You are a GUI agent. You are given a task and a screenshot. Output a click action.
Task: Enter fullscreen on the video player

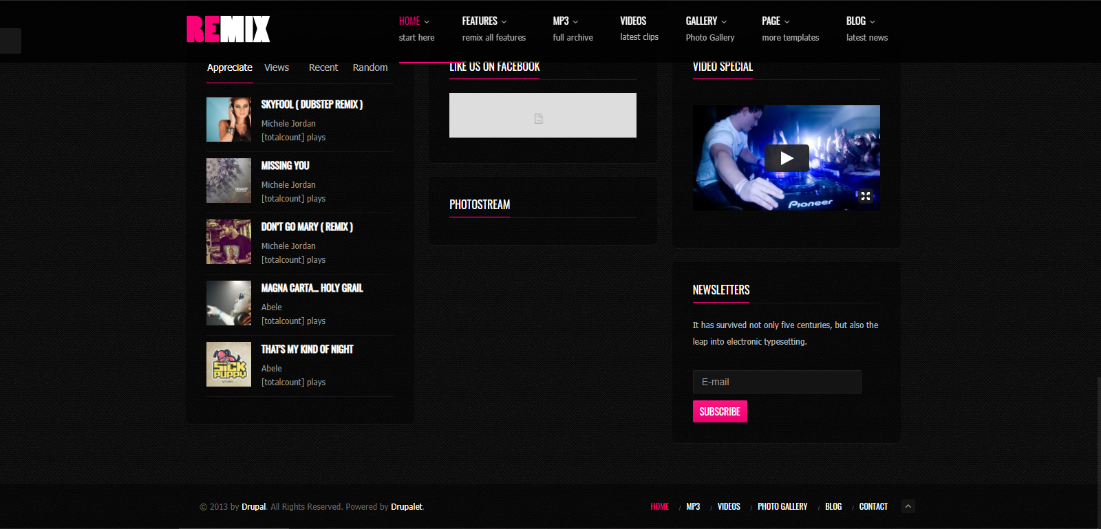[x=866, y=196]
